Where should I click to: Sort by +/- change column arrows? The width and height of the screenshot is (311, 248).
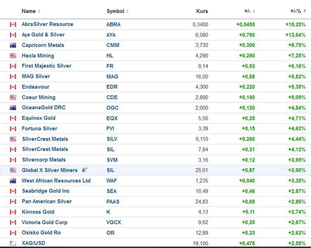[254, 11]
